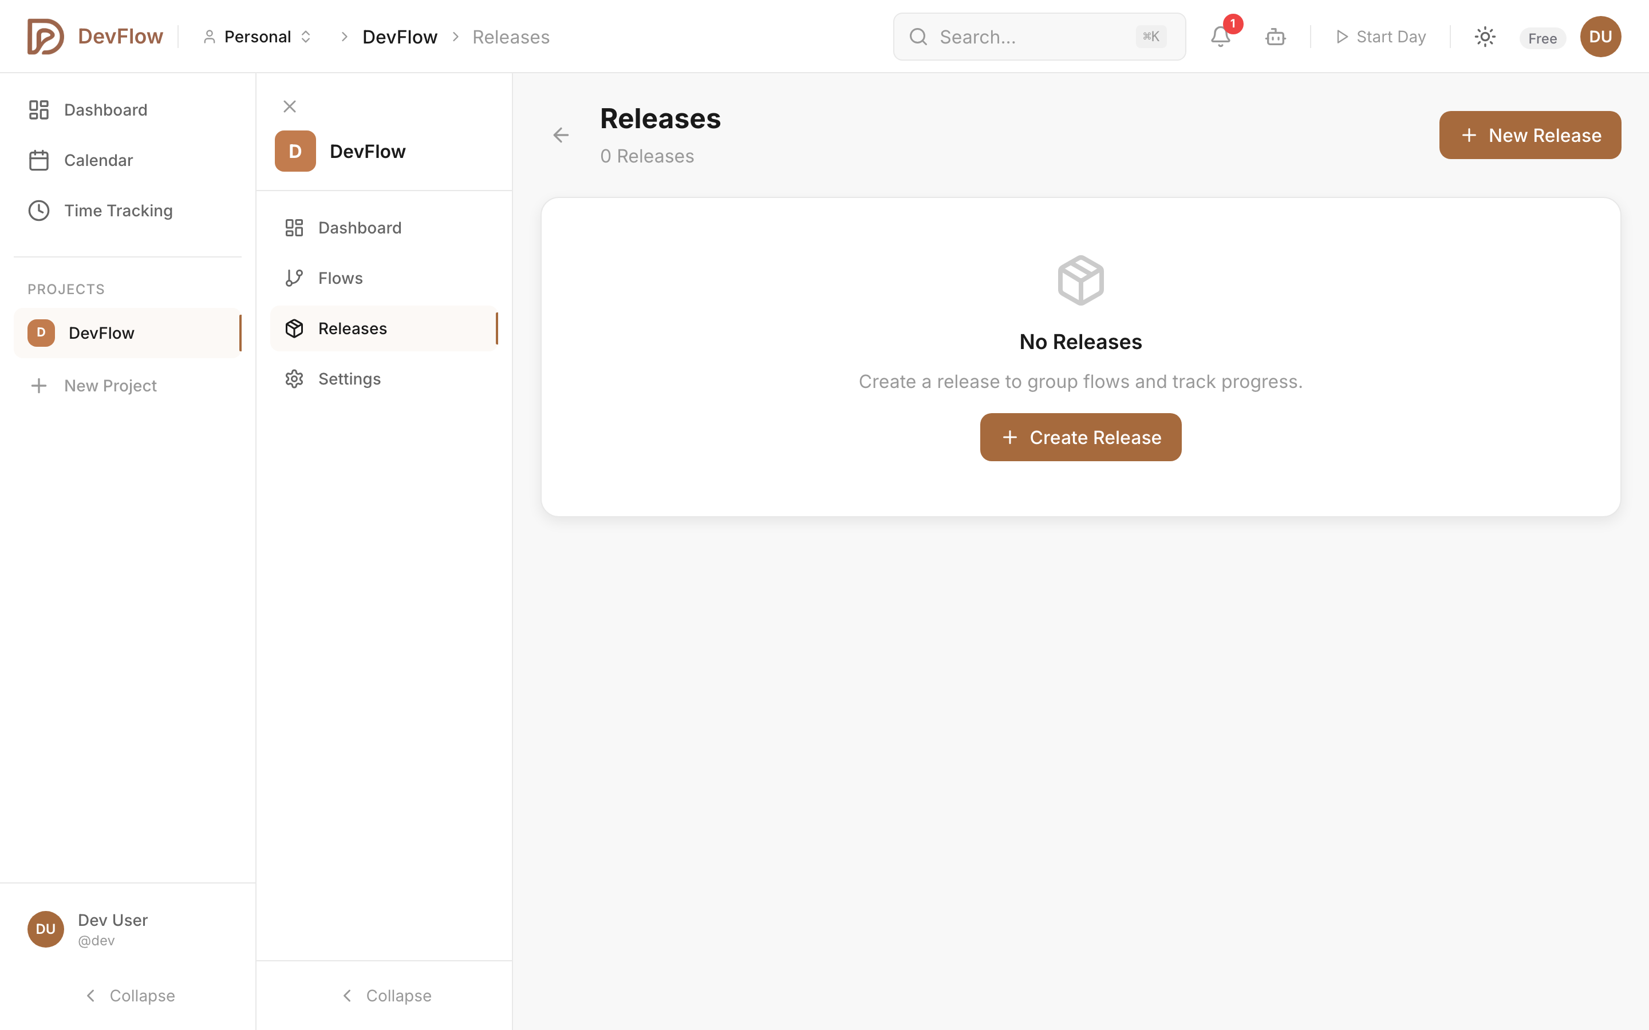Click the Free plan badge
This screenshot has width=1649, height=1030.
[1542, 37]
